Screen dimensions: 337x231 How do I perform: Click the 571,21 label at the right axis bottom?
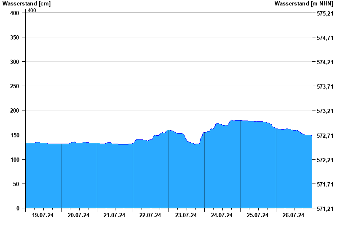click(x=324, y=208)
